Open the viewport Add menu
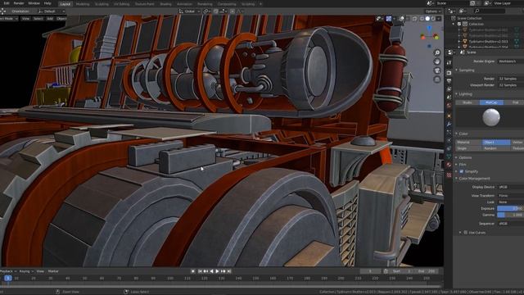 point(50,18)
